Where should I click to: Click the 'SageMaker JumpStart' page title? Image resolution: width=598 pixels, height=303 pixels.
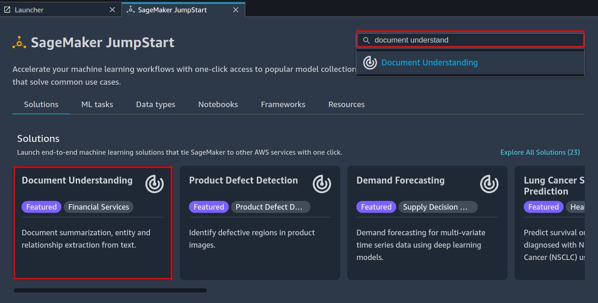click(103, 43)
